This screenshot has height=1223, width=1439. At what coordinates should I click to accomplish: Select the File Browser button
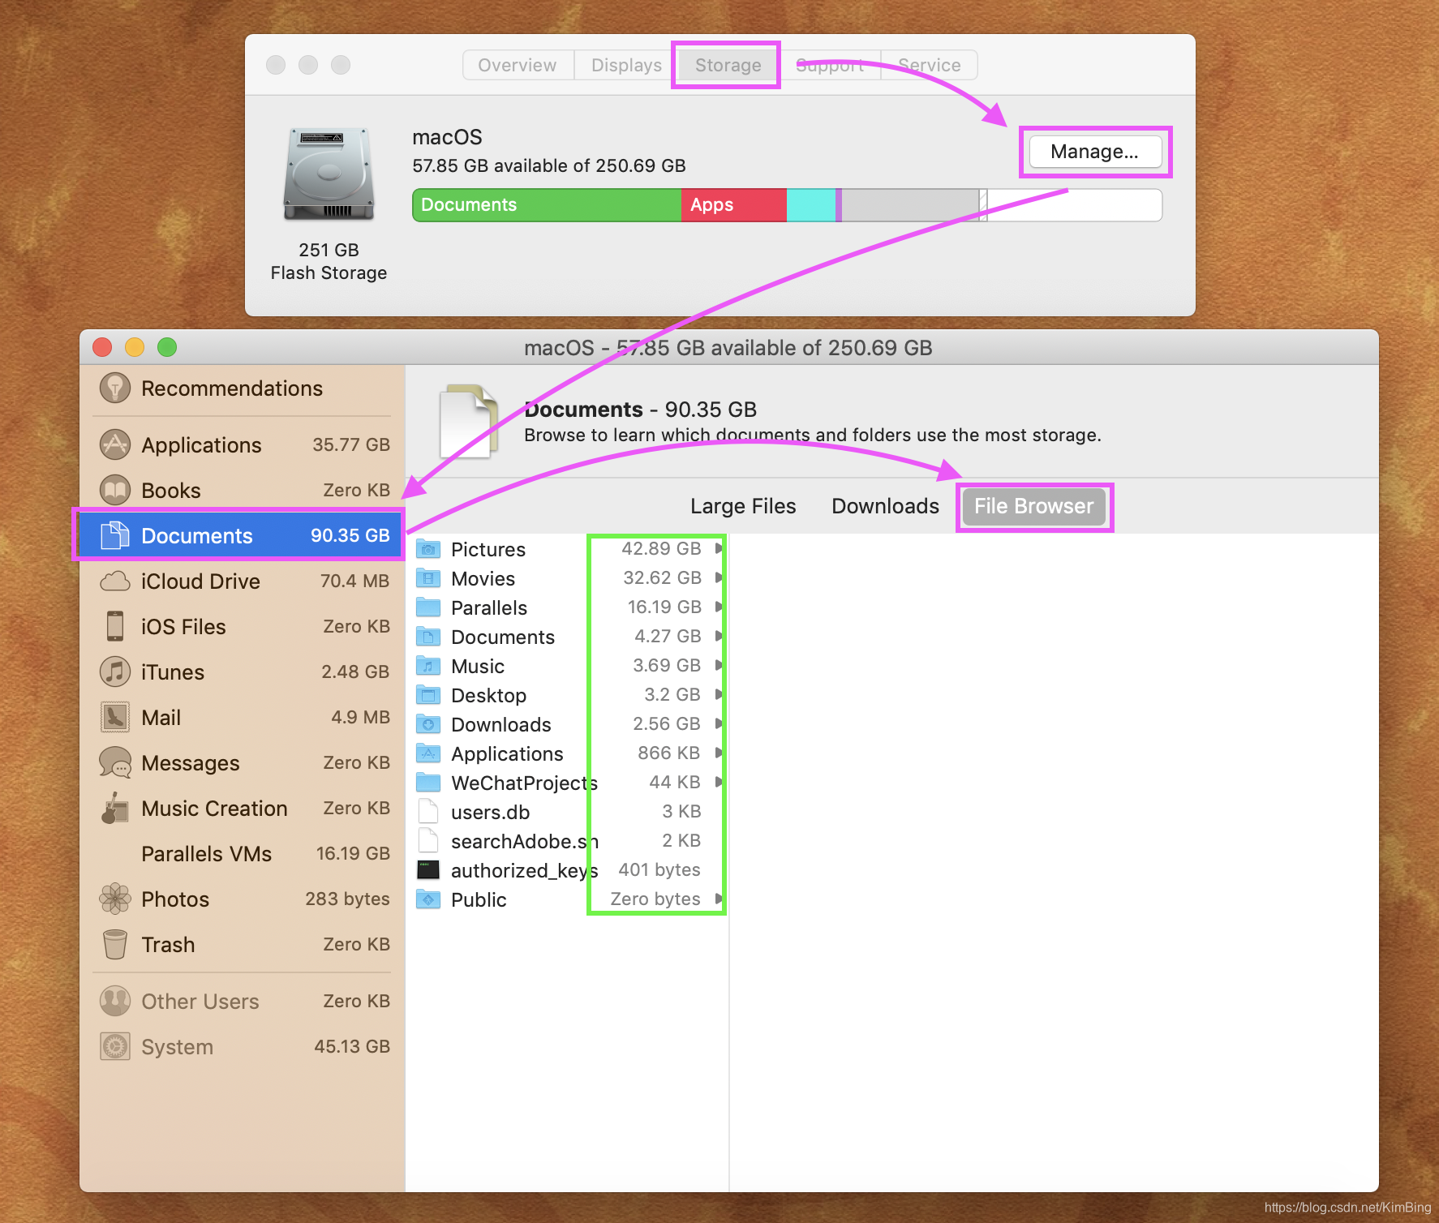tap(1034, 506)
